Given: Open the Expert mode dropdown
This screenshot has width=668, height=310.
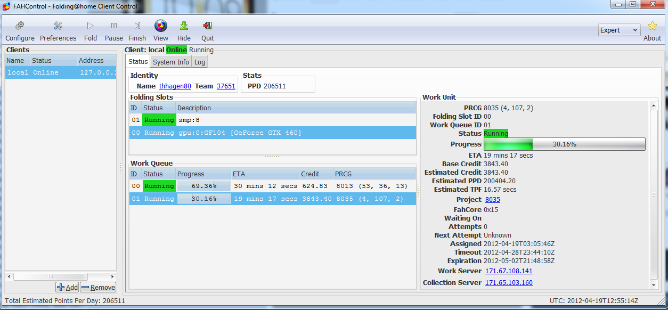Looking at the screenshot, I should (x=619, y=30).
